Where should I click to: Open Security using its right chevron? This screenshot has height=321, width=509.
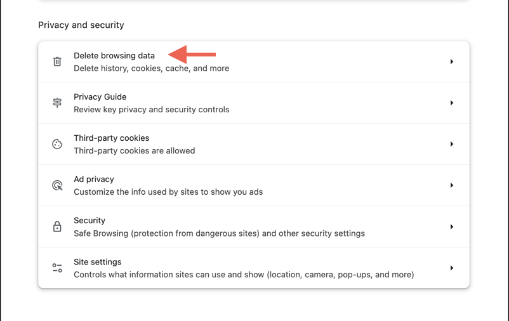point(451,226)
